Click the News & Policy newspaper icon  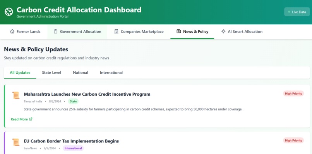tap(179, 31)
